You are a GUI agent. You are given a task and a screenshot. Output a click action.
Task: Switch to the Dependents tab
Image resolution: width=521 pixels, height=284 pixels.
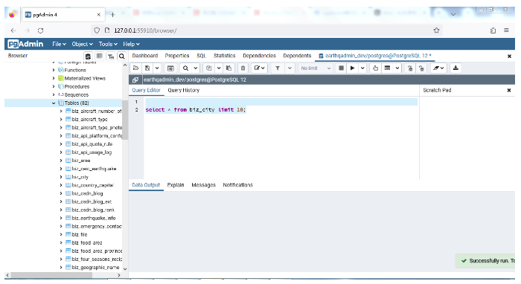[x=297, y=56]
